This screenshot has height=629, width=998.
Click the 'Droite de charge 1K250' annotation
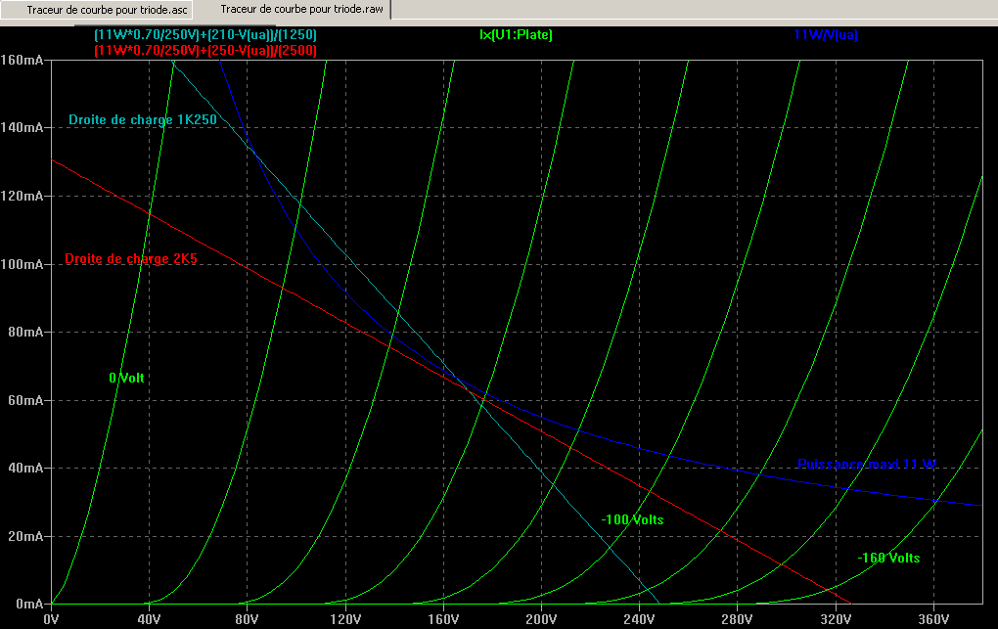tap(143, 119)
